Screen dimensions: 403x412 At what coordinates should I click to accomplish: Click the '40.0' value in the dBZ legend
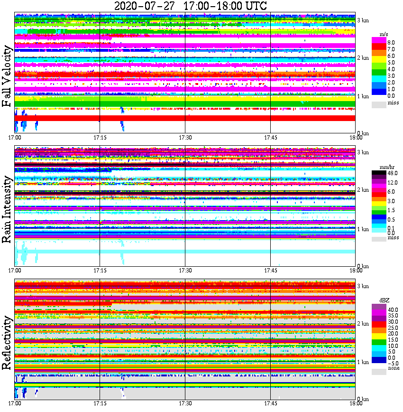(393, 310)
